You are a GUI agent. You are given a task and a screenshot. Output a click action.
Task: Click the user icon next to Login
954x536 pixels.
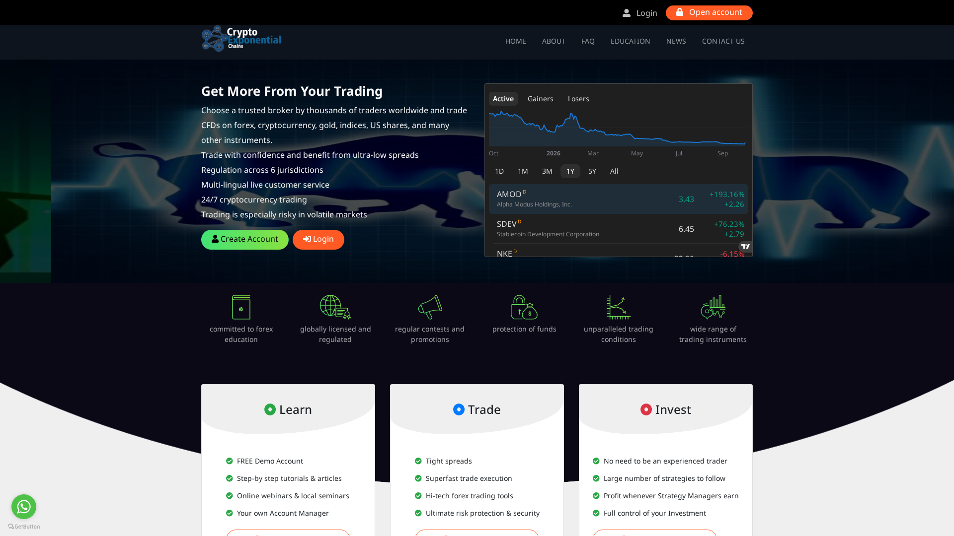tap(627, 13)
